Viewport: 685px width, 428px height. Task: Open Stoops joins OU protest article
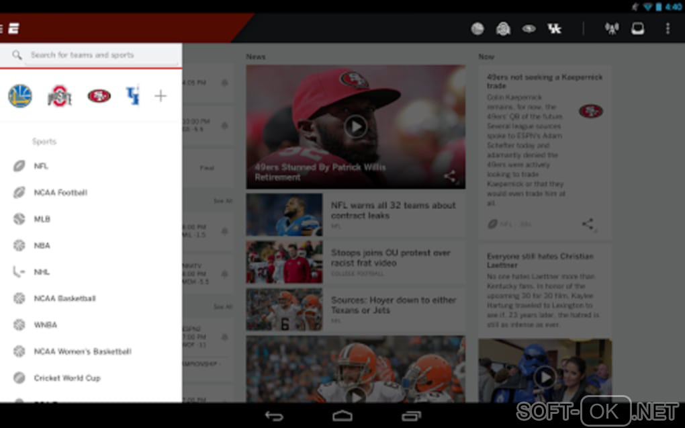[x=391, y=257]
